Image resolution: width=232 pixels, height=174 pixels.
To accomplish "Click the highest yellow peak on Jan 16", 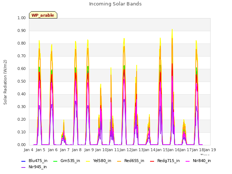I will (172, 30).
